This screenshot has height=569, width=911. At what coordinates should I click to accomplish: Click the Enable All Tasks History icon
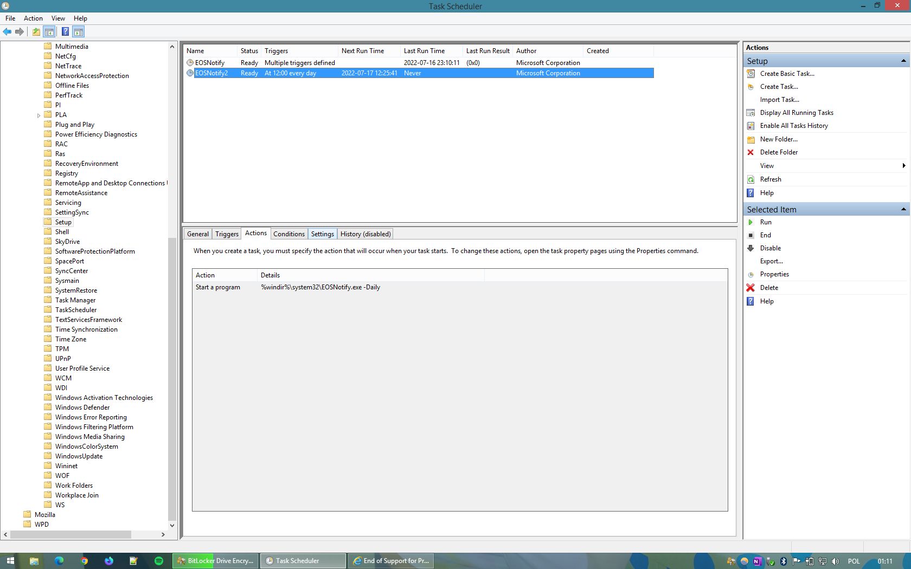tap(751, 126)
